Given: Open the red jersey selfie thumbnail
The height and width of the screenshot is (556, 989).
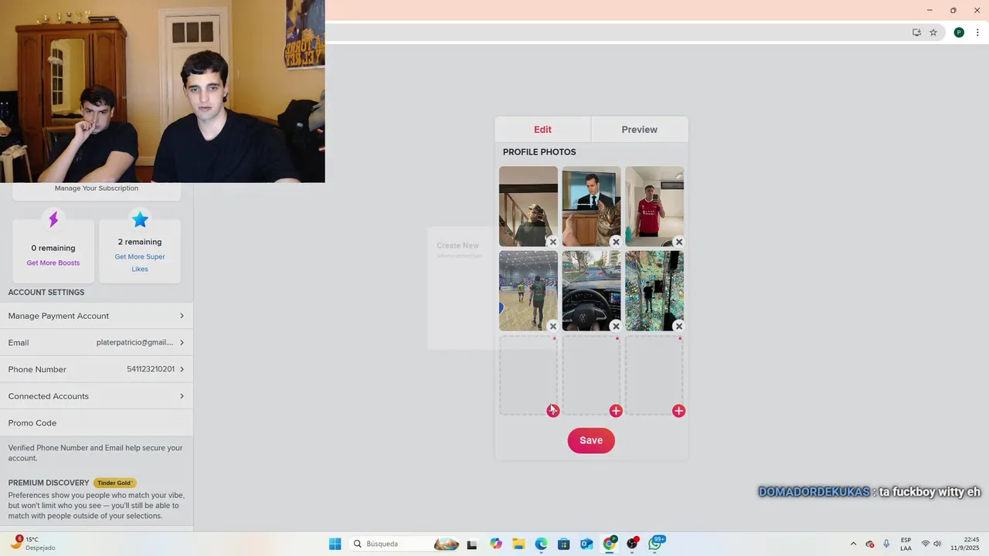Looking at the screenshot, I should 654,206.
